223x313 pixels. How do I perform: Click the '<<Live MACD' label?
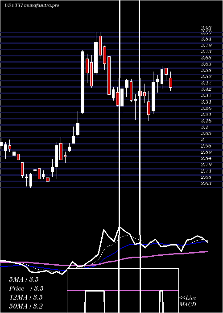click(x=188, y=301)
